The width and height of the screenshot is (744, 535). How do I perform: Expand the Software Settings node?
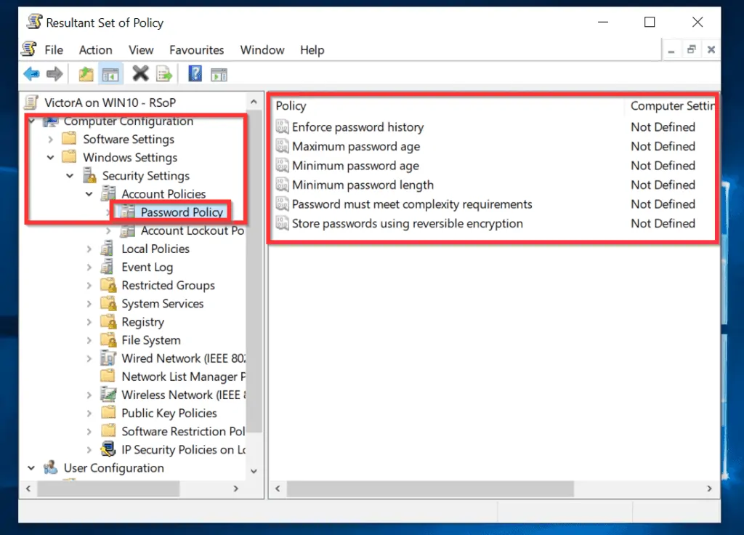point(50,139)
